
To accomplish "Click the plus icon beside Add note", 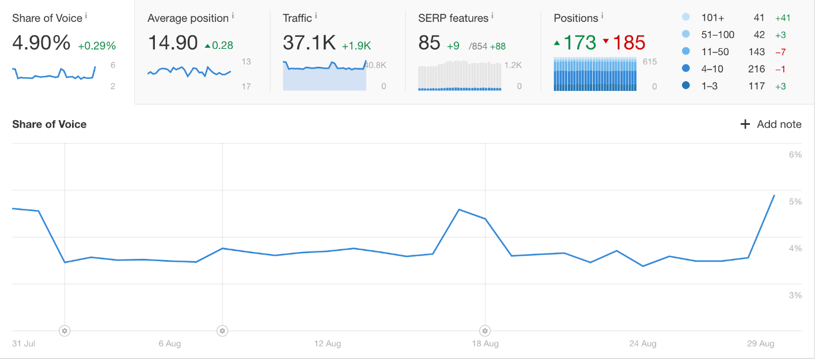I will click(745, 124).
